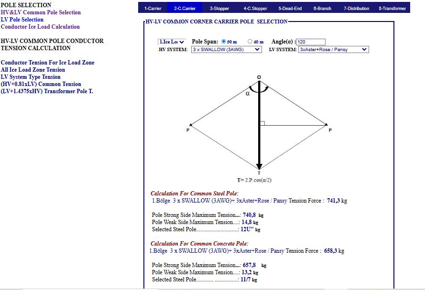
Task: Click the formula T= 2.P.cos(α/2)
Action: (x=254, y=180)
